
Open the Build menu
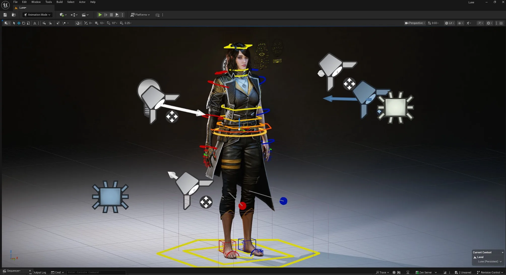click(x=59, y=2)
